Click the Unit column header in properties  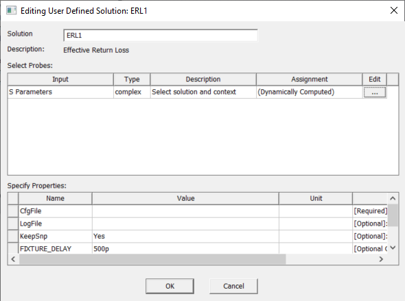coord(316,198)
